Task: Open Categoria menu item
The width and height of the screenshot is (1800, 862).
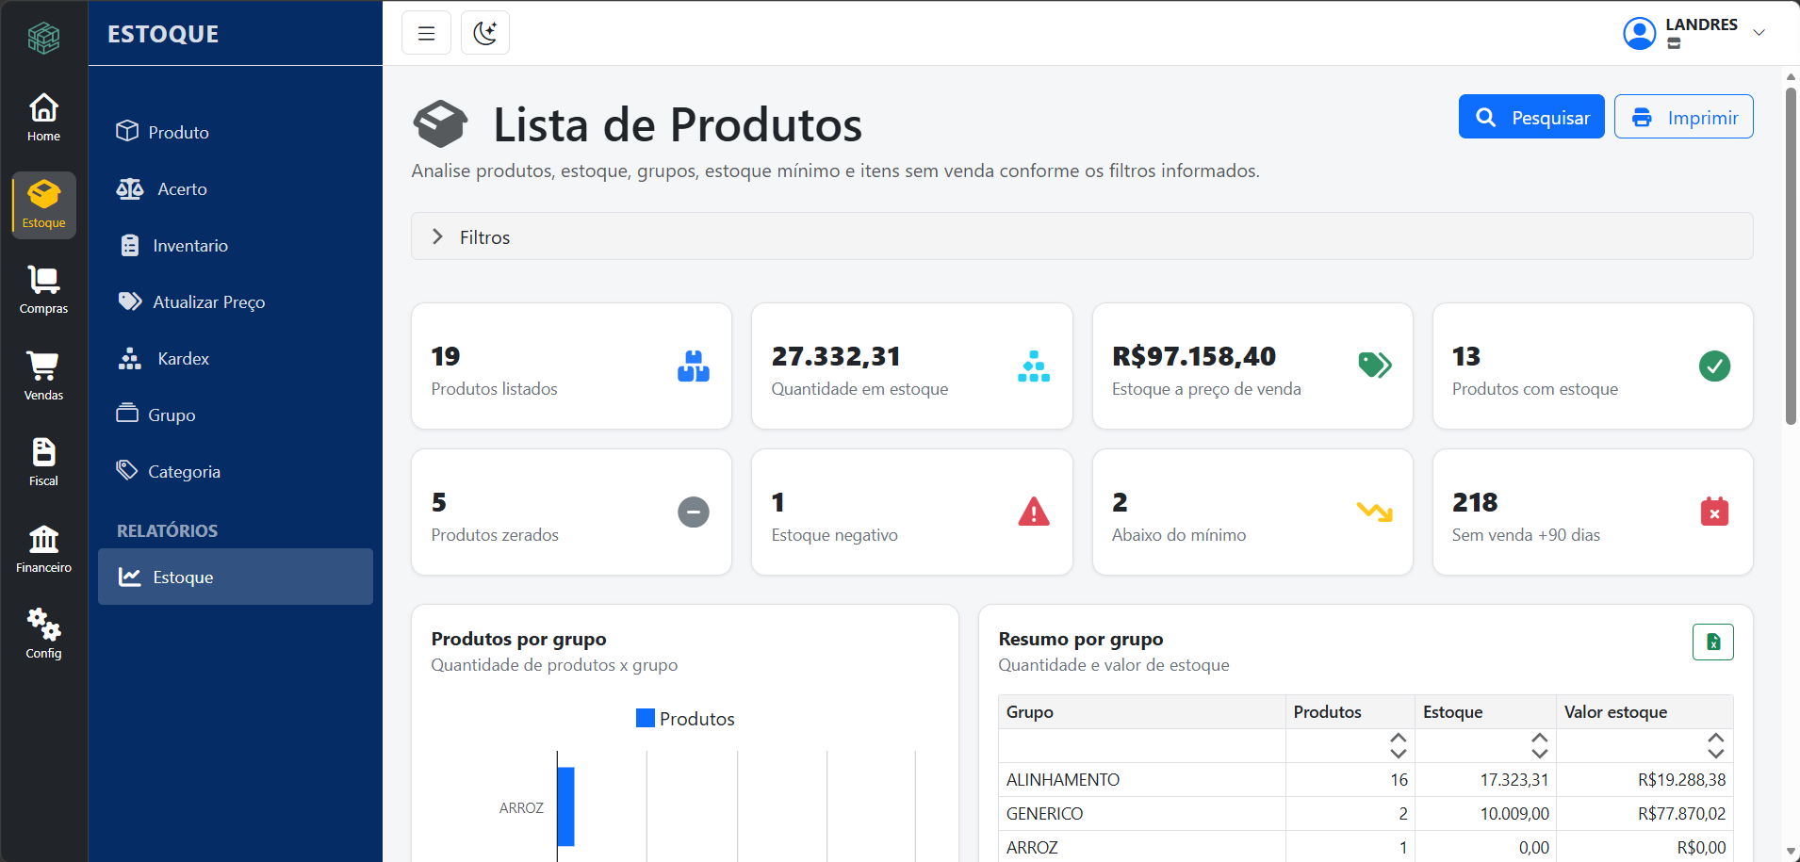Action: 236,471
